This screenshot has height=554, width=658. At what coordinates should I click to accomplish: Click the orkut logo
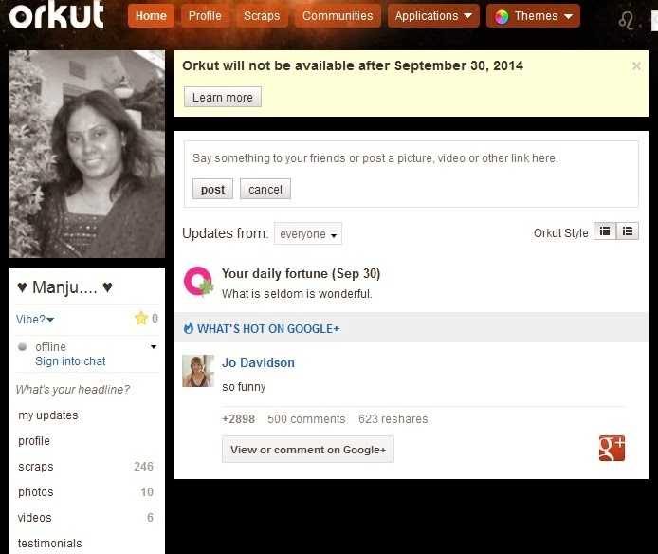pyautogui.click(x=57, y=15)
